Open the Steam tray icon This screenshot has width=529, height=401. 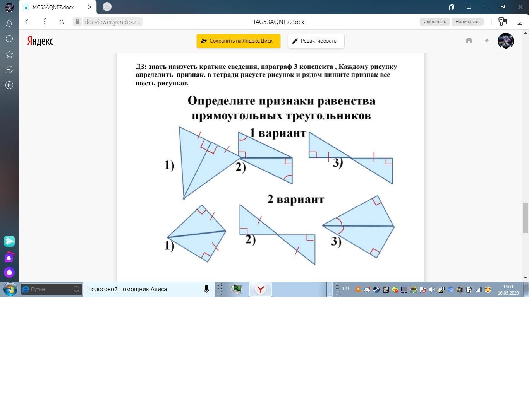(376, 290)
